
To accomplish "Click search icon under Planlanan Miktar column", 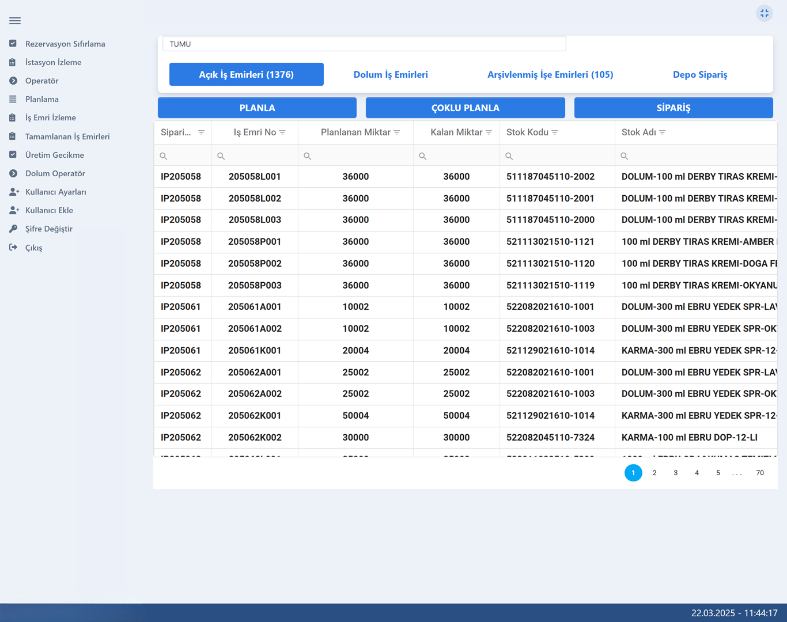I will point(308,156).
